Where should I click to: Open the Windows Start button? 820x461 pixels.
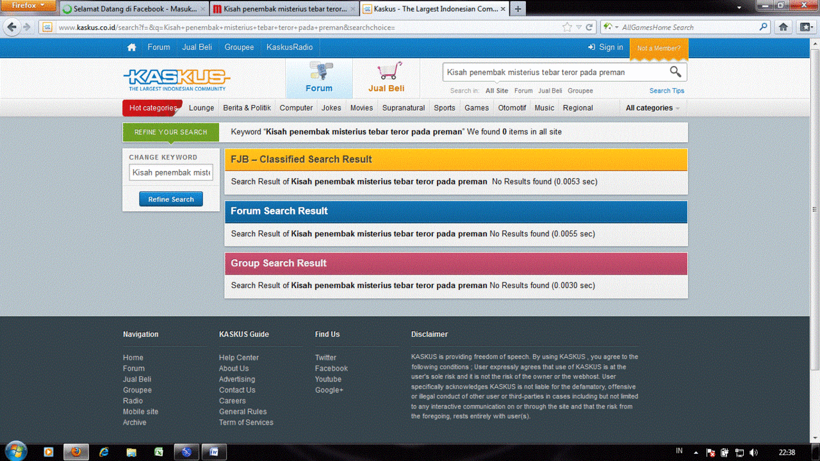click(15, 451)
